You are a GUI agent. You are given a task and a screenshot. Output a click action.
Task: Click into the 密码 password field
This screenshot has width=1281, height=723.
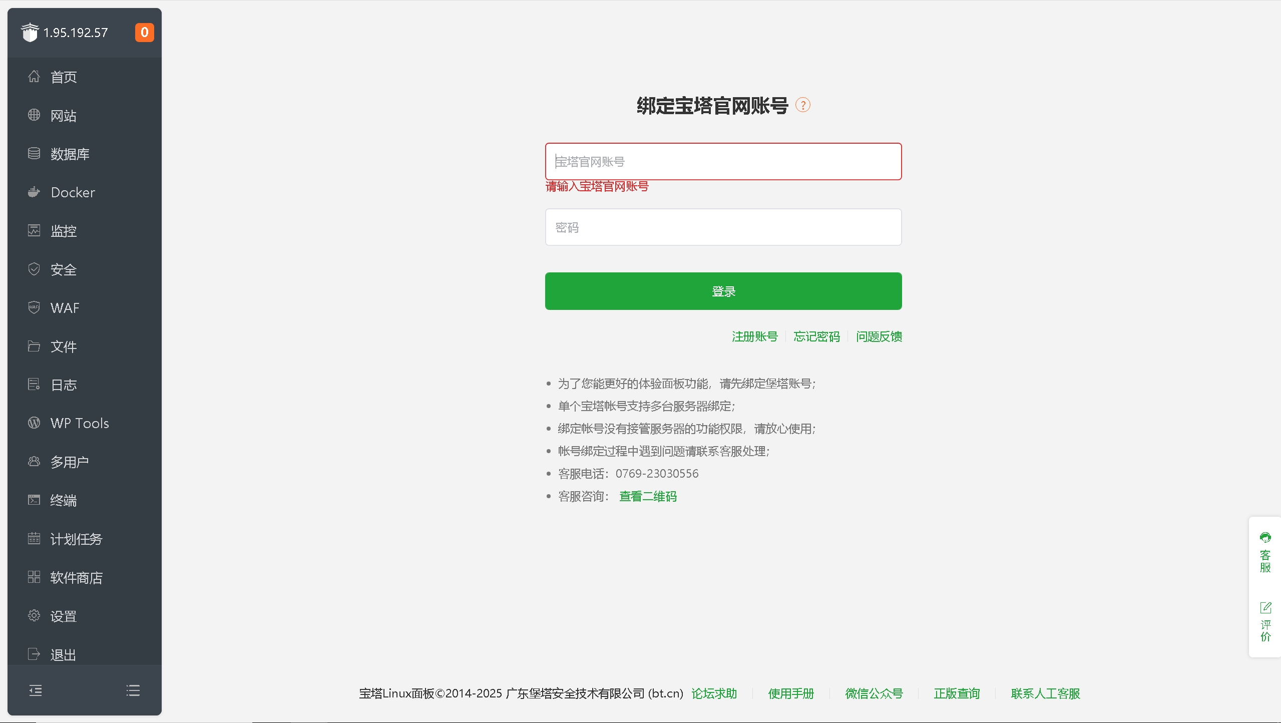tap(723, 227)
